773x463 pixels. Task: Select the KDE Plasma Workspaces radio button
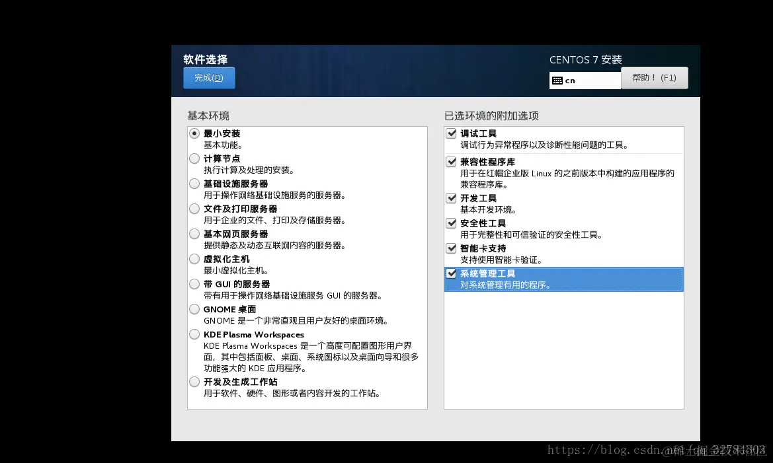coord(194,334)
